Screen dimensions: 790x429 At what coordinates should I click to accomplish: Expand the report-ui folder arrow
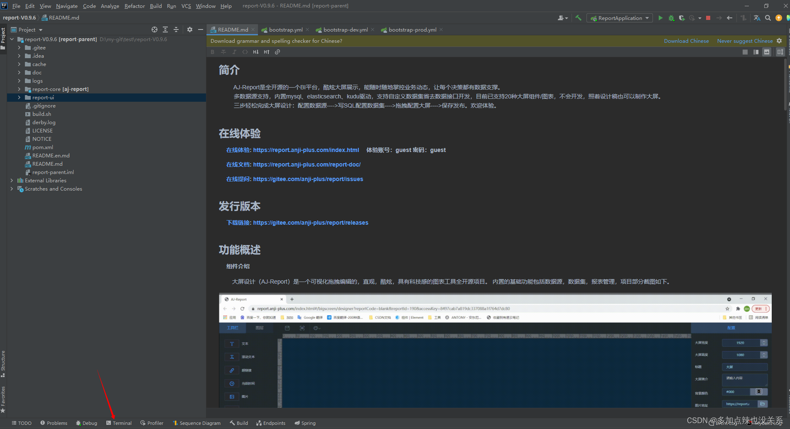point(19,97)
